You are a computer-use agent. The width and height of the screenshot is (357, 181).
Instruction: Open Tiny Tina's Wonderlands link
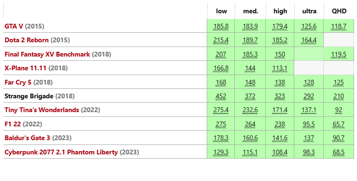point(42,110)
